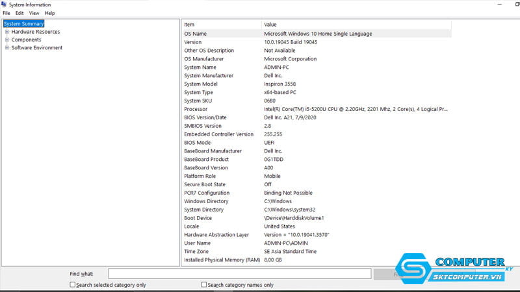Open the Edit menu
The width and height of the screenshot is (520, 292).
click(19, 13)
